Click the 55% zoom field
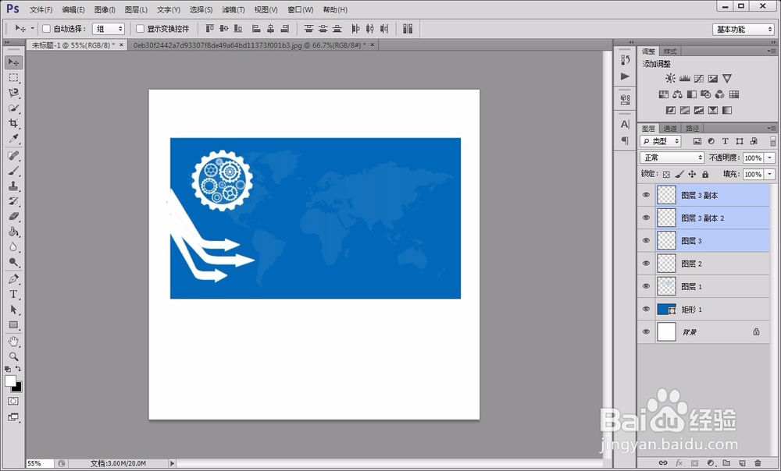 coord(39,463)
